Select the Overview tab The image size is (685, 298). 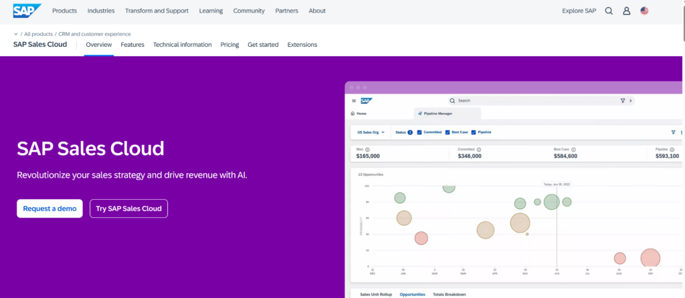click(99, 45)
